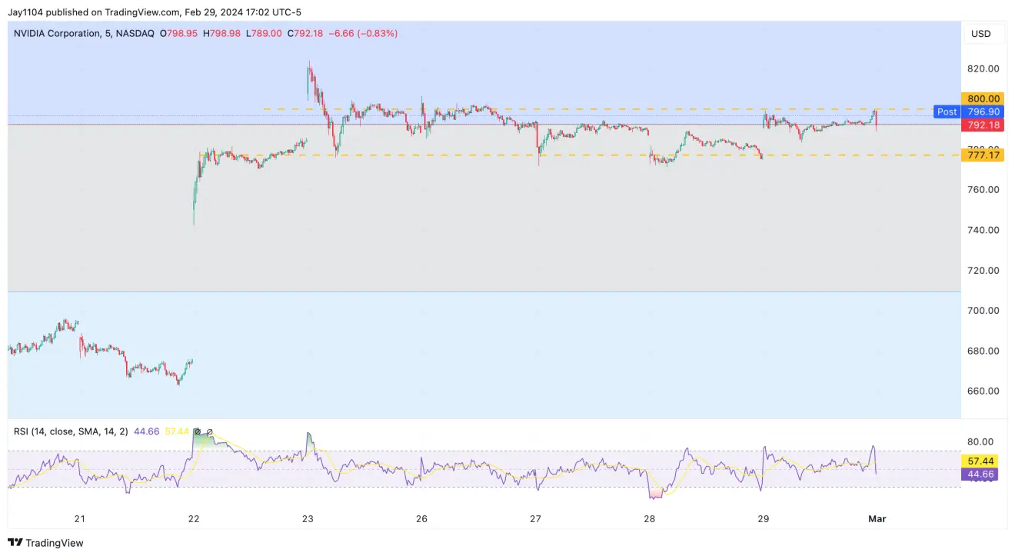Click the low value L789.00
Viewport: 1015px width, 556px height.
pyautogui.click(x=264, y=34)
